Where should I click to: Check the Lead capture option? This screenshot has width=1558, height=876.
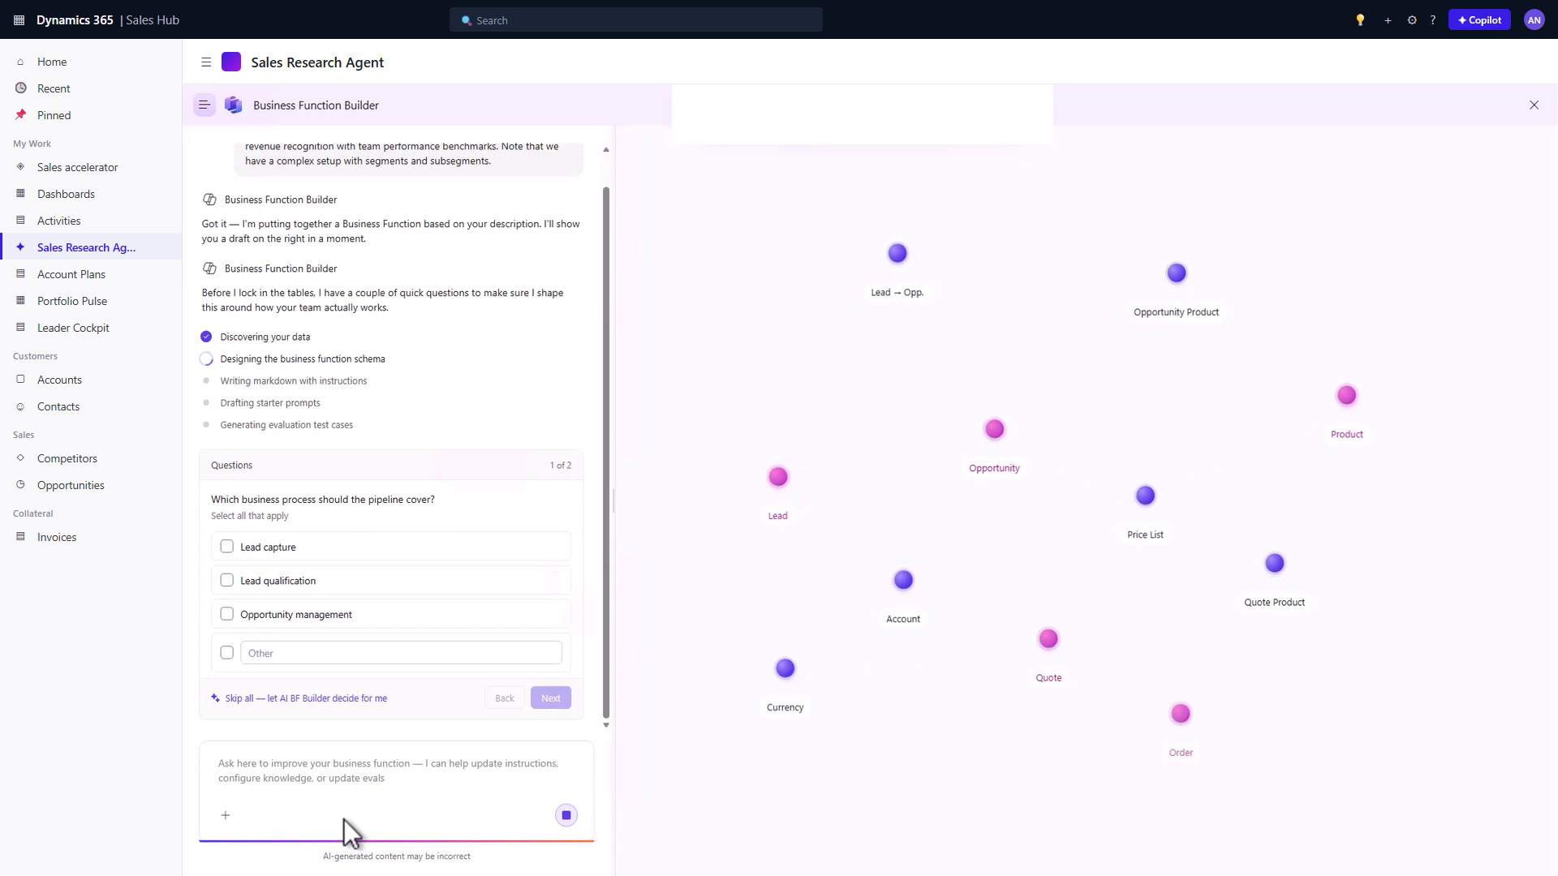point(227,547)
